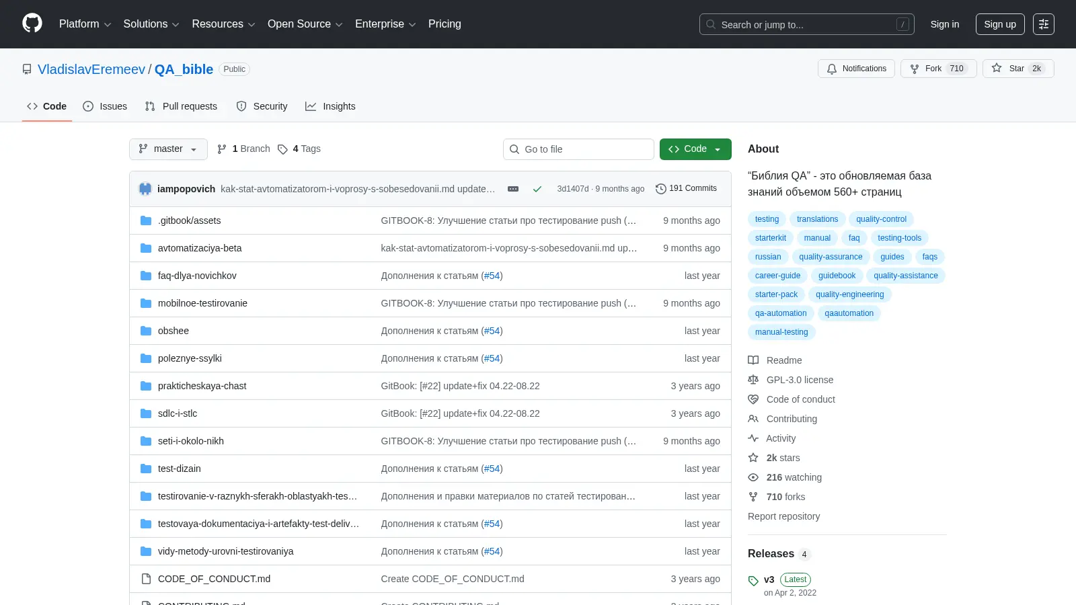Click .gitbook/assets folder icon
Image resolution: width=1076 pixels, height=605 pixels.
(146, 220)
